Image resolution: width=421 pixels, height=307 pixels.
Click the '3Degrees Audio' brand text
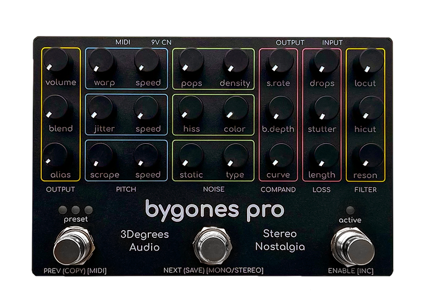point(145,241)
